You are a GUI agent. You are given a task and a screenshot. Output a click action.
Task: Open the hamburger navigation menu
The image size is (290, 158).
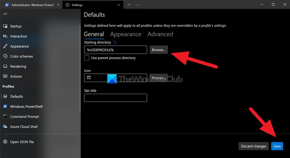(5, 14)
